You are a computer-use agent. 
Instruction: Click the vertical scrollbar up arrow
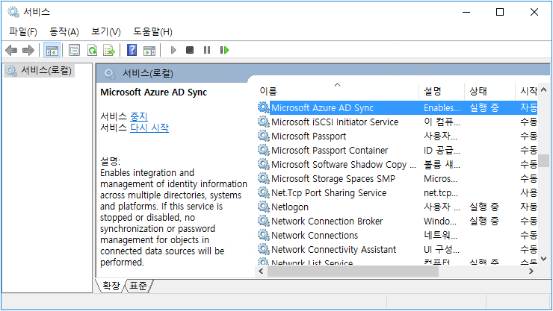[543, 89]
